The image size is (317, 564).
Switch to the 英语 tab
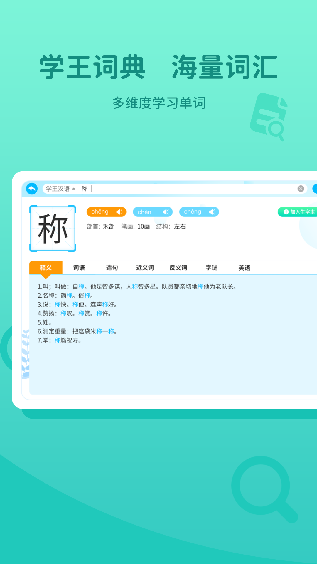coord(244,268)
